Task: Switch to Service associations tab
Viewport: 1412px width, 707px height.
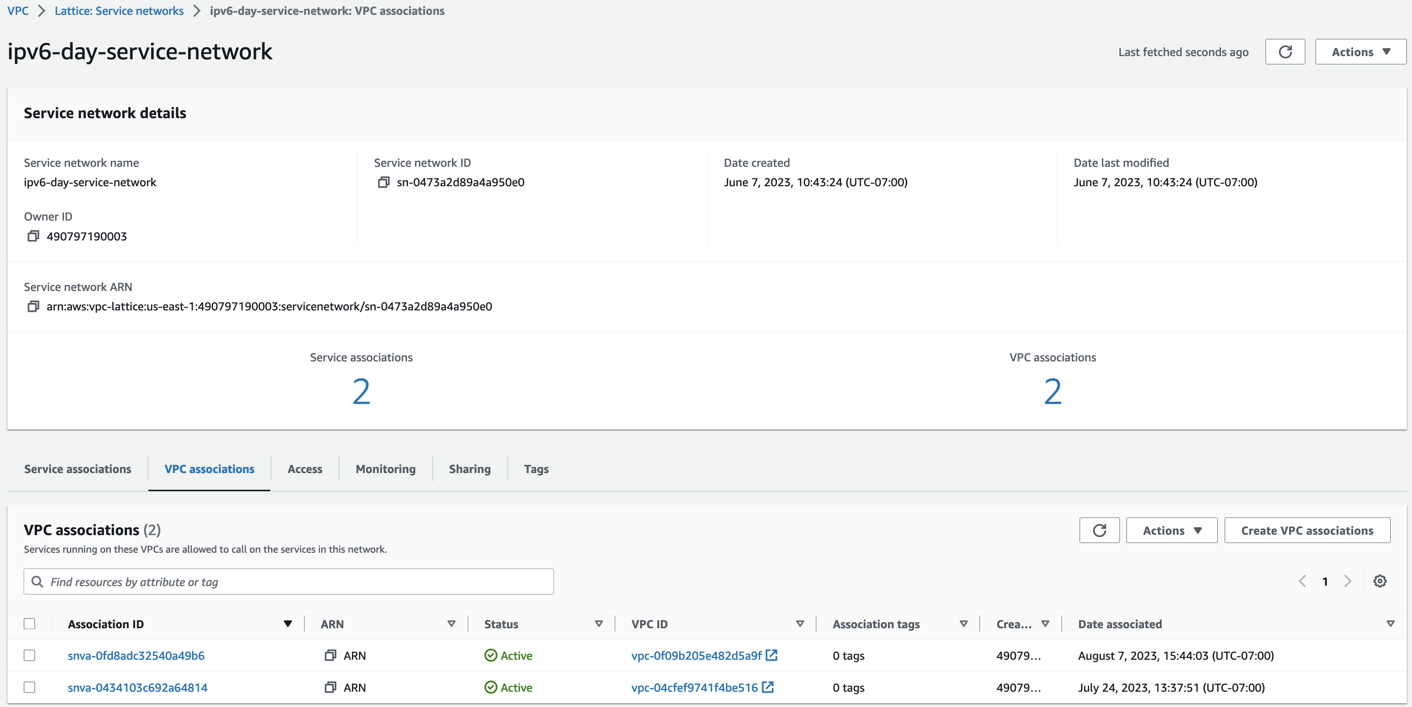Action: [x=78, y=469]
